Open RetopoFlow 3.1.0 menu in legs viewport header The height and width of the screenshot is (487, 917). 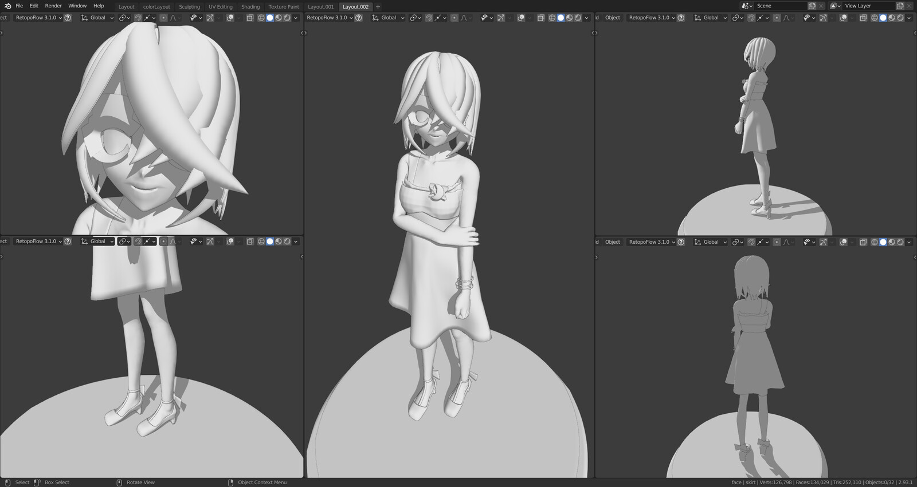click(x=38, y=241)
